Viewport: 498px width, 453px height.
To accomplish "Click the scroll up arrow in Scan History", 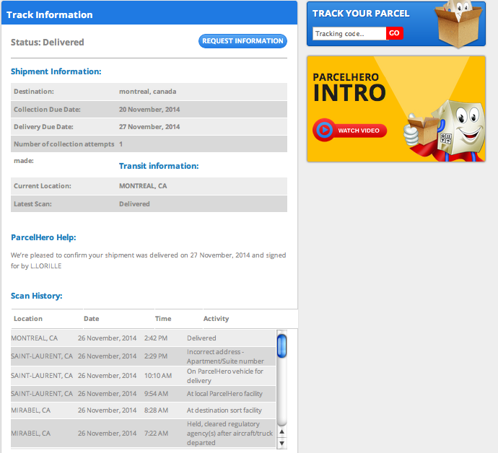I will pyautogui.click(x=281, y=432).
